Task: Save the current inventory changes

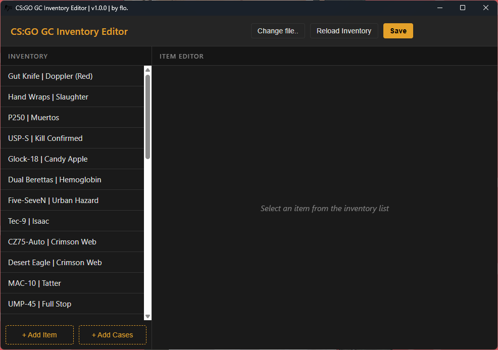Action: (x=398, y=31)
